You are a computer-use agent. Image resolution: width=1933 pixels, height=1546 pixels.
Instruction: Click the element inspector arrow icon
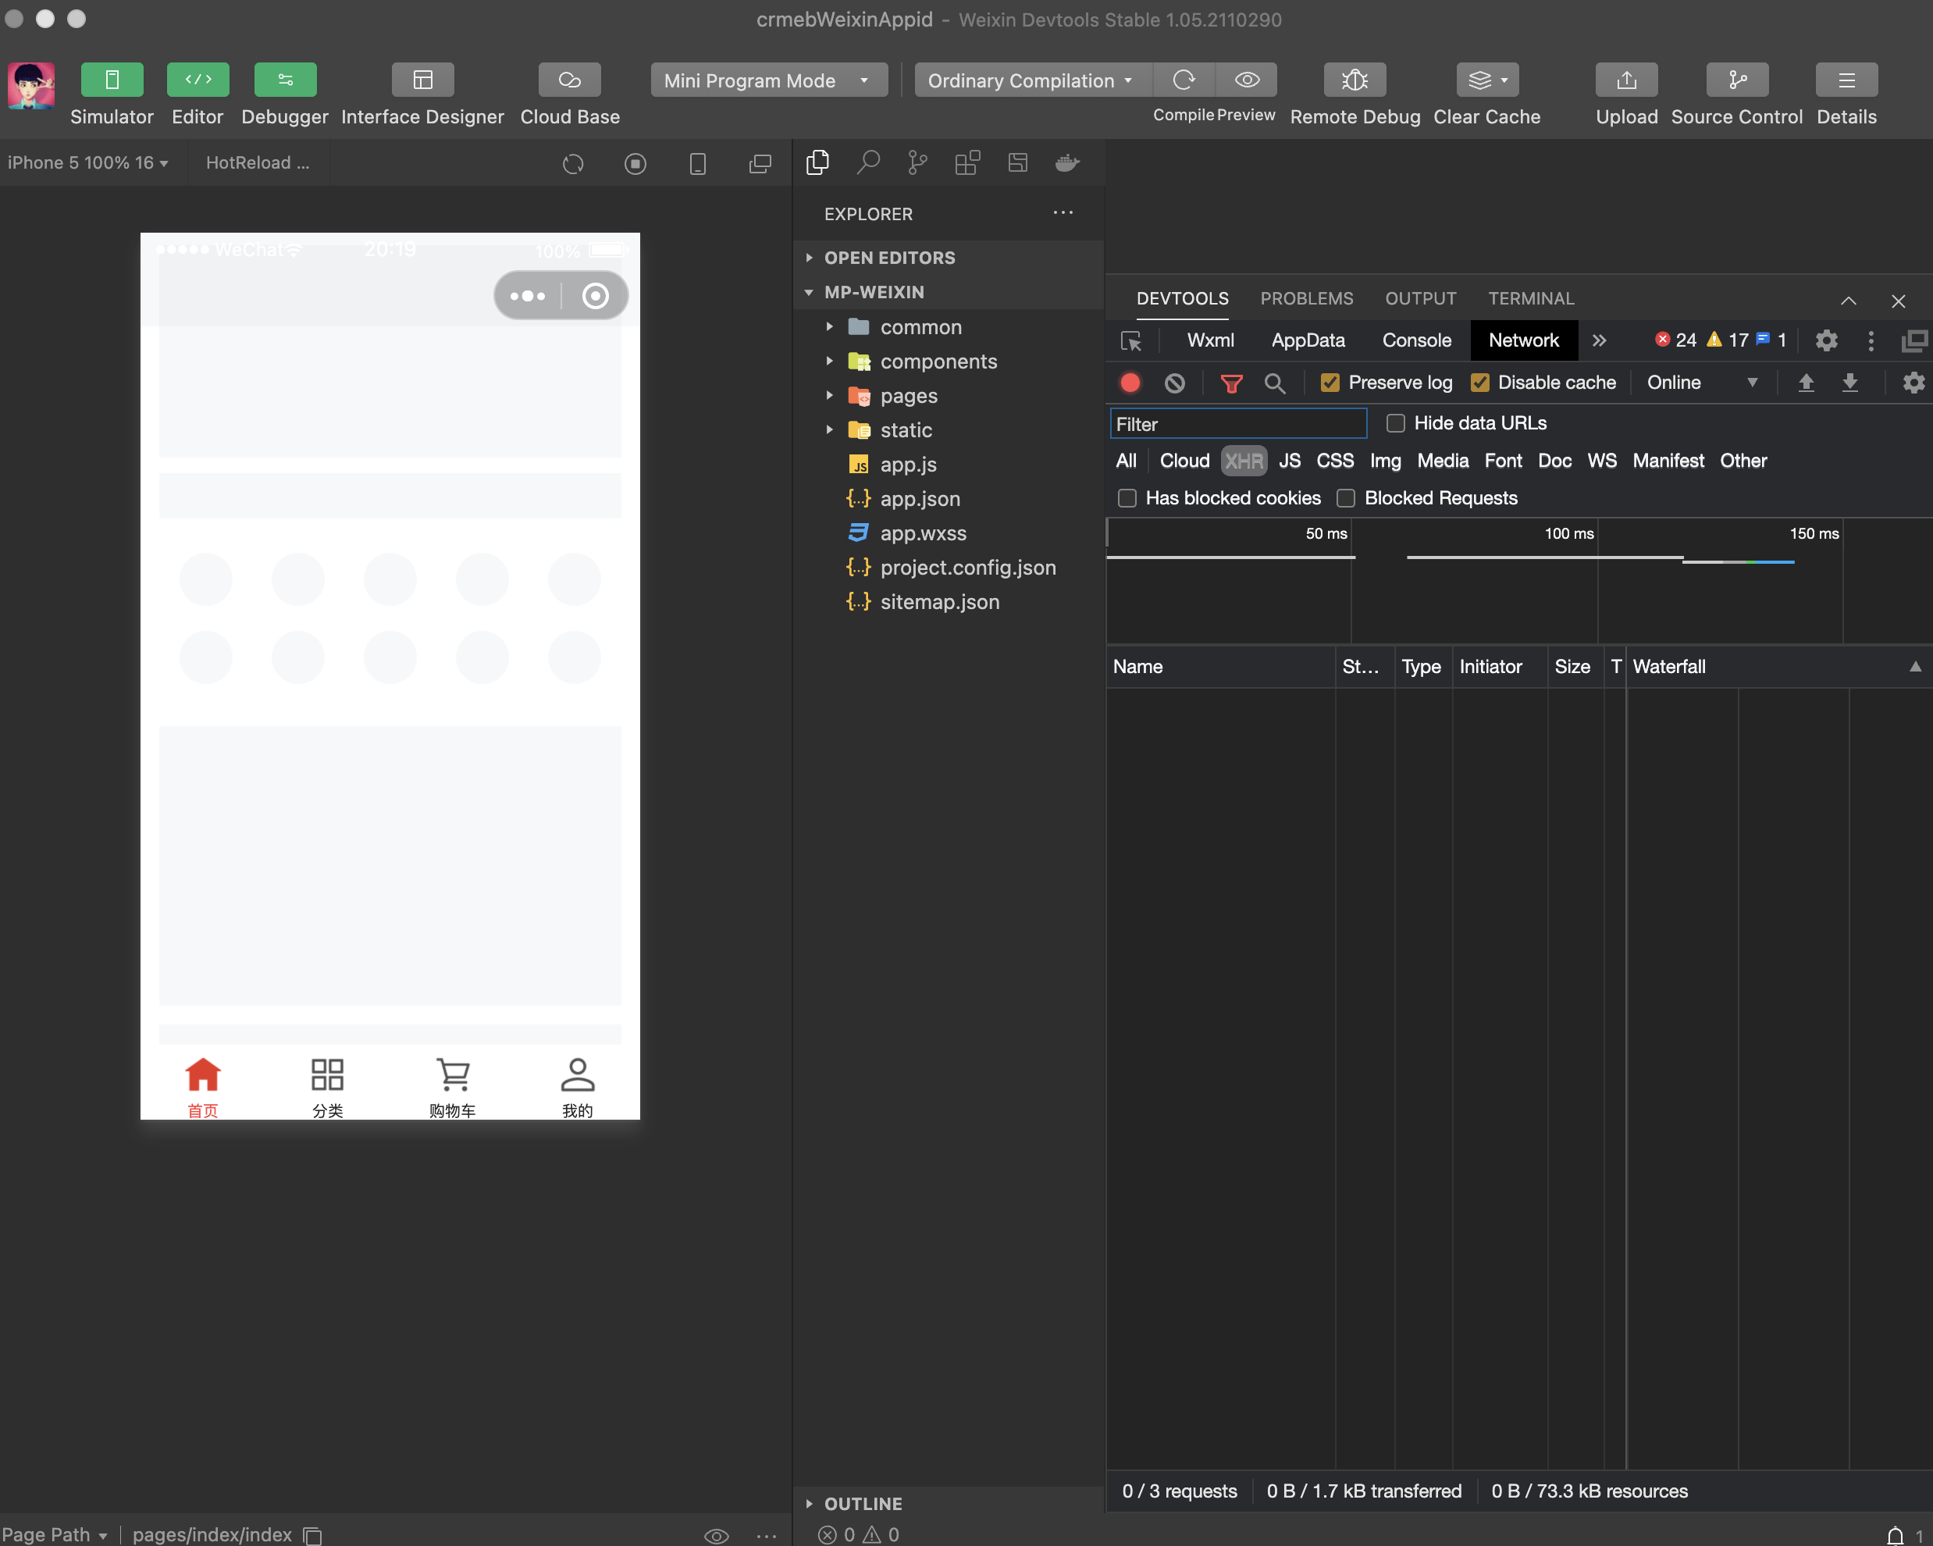(1131, 340)
